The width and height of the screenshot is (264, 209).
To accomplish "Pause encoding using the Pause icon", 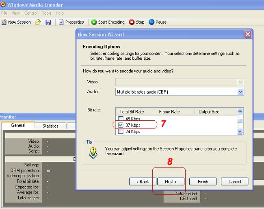I will tap(151, 22).
